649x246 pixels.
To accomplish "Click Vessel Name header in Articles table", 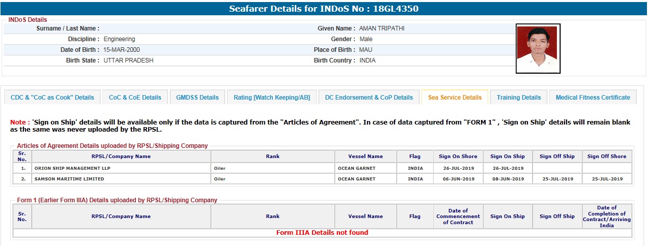I will 365,157.
